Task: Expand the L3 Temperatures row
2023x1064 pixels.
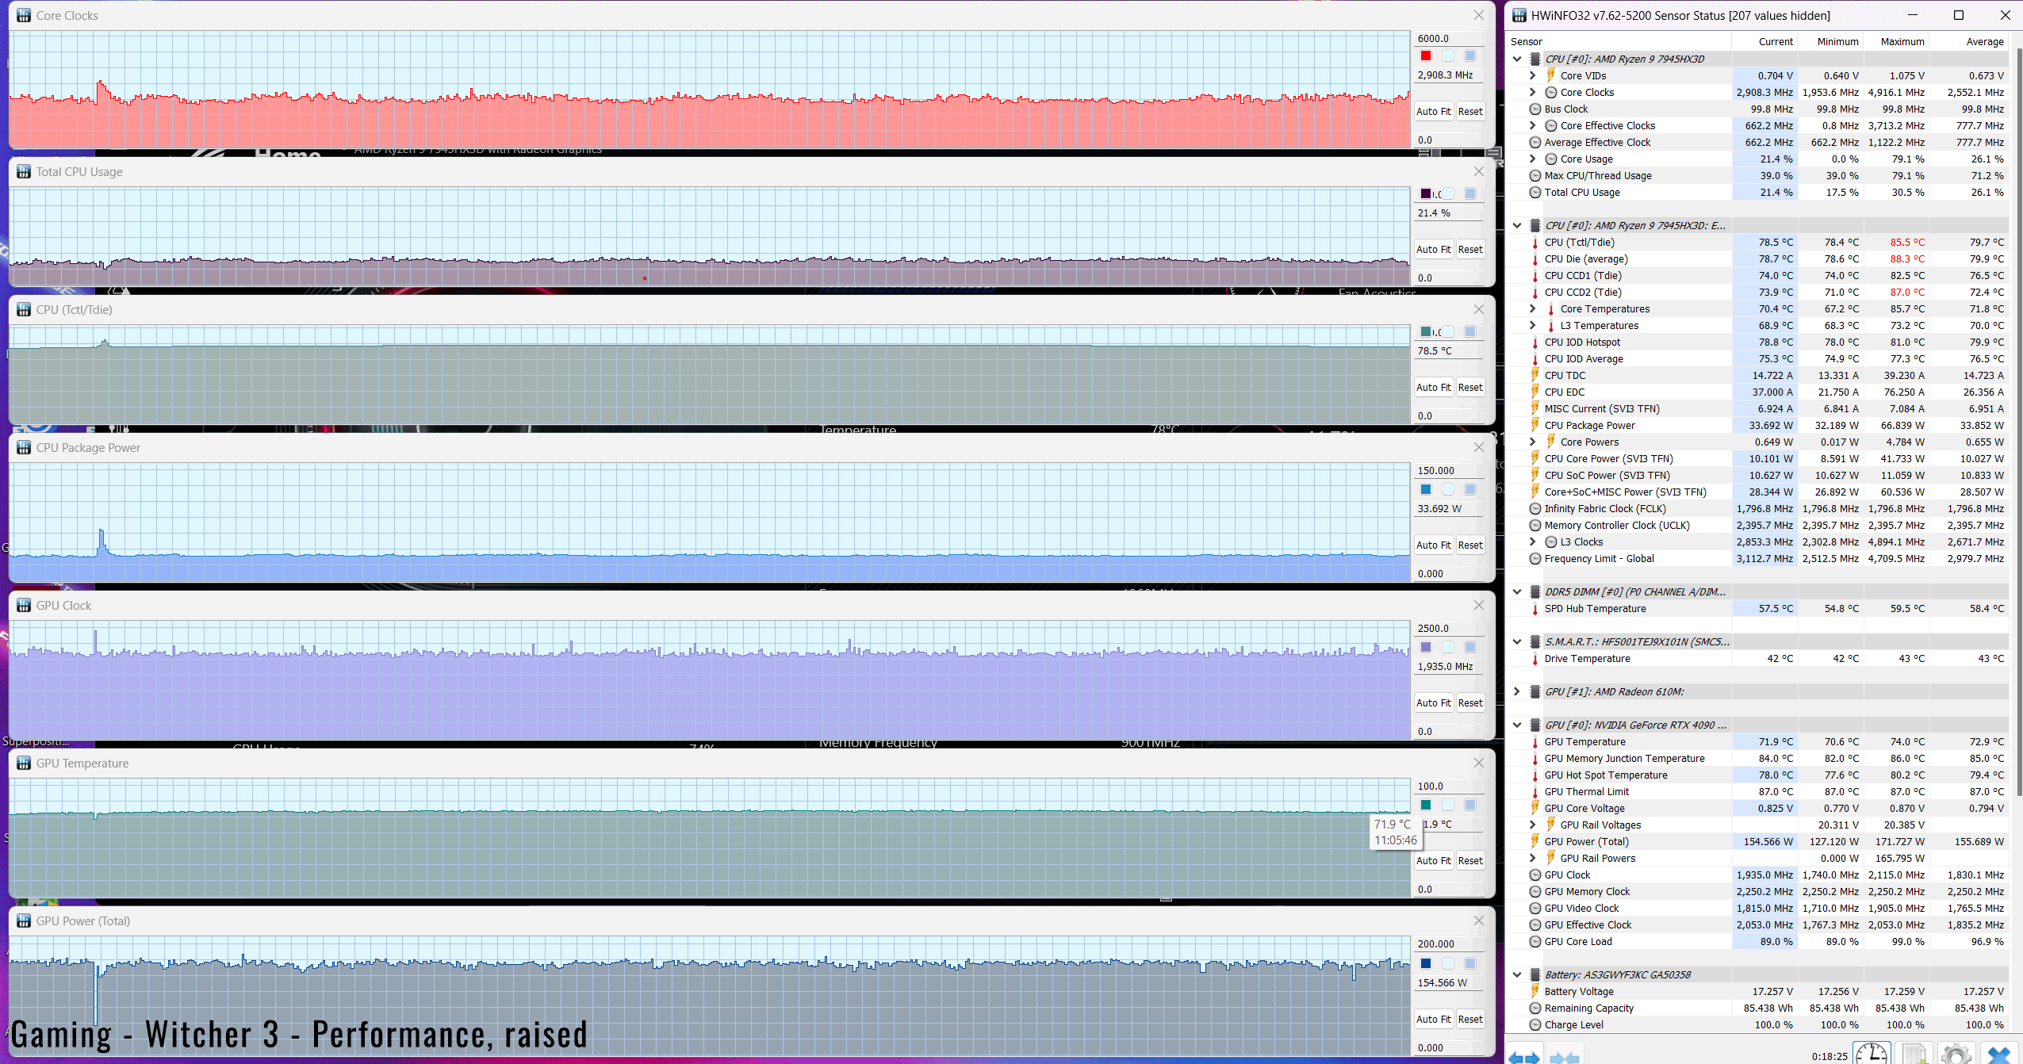Action: 1532,325
